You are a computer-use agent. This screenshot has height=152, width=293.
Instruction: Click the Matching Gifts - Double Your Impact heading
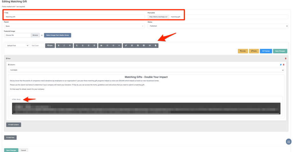point(146,77)
